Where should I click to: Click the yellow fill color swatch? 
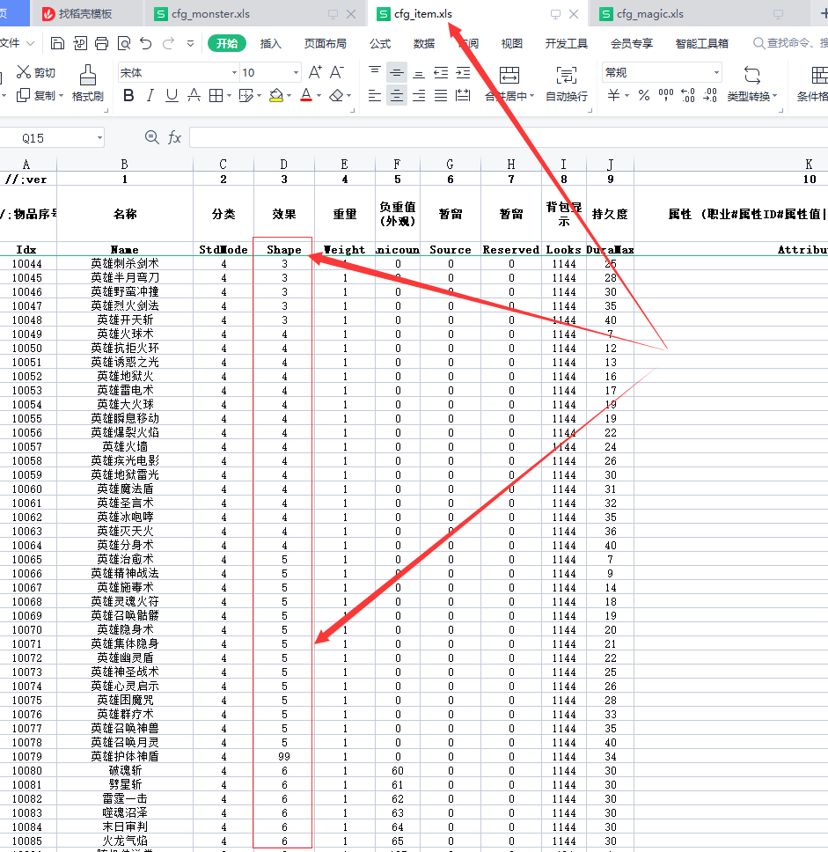[275, 96]
